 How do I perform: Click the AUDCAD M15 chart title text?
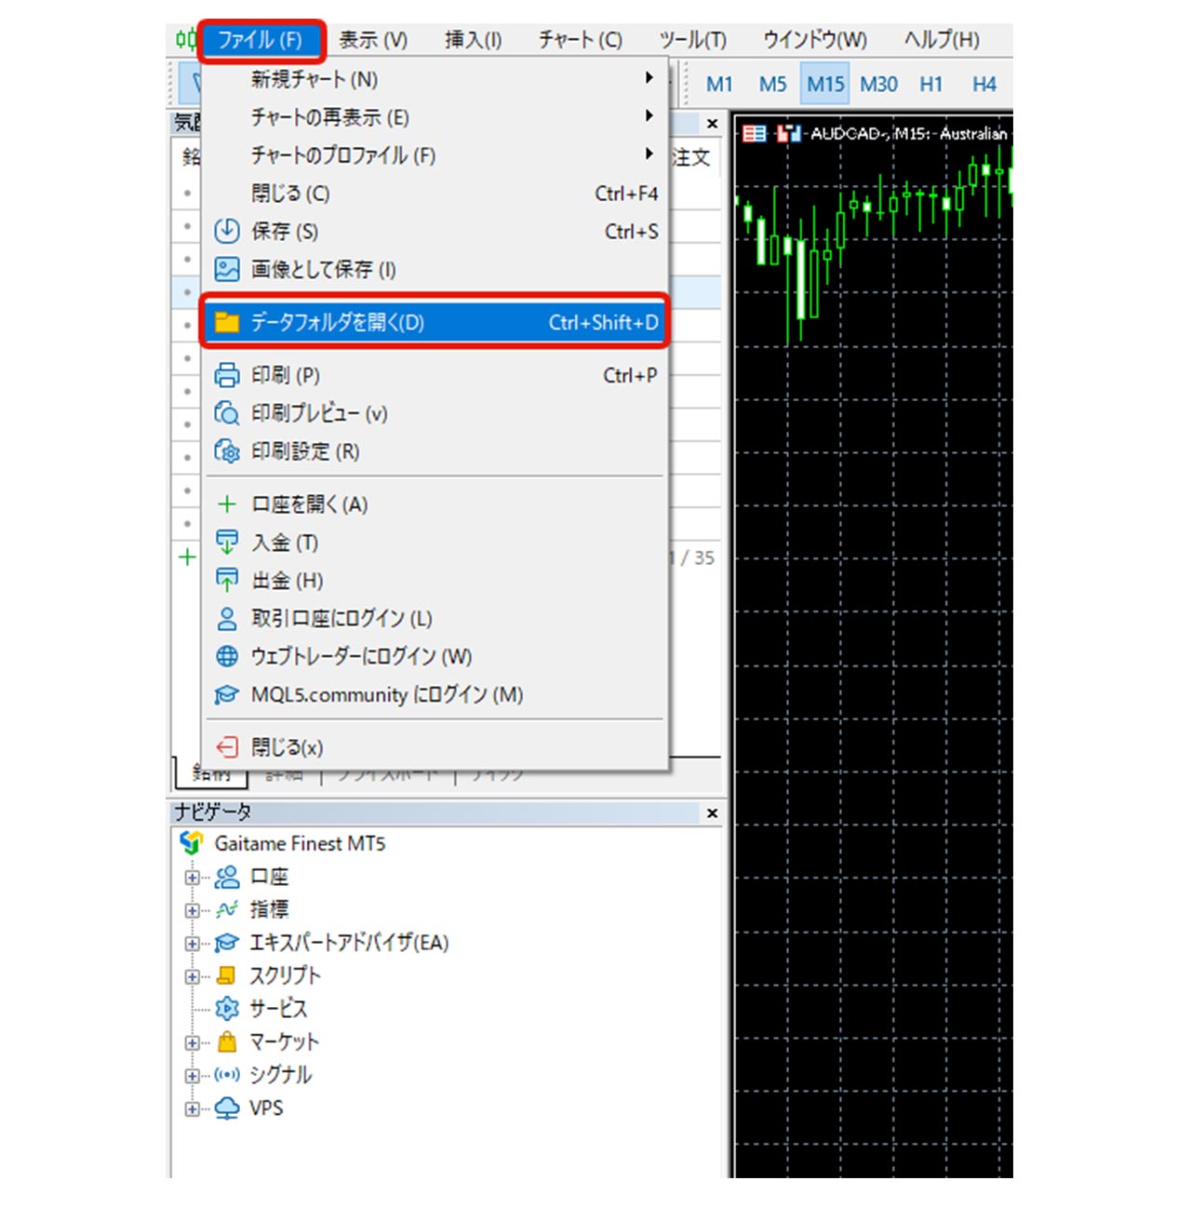(908, 134)
